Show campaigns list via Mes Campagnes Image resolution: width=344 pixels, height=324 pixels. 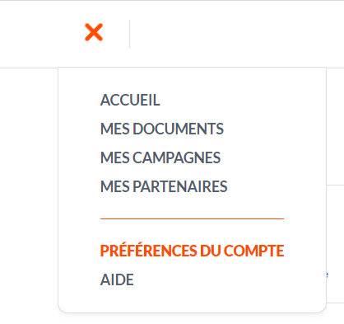click(x=160, y=157)
